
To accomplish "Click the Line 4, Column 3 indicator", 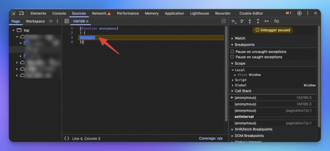I will point(86,138).
